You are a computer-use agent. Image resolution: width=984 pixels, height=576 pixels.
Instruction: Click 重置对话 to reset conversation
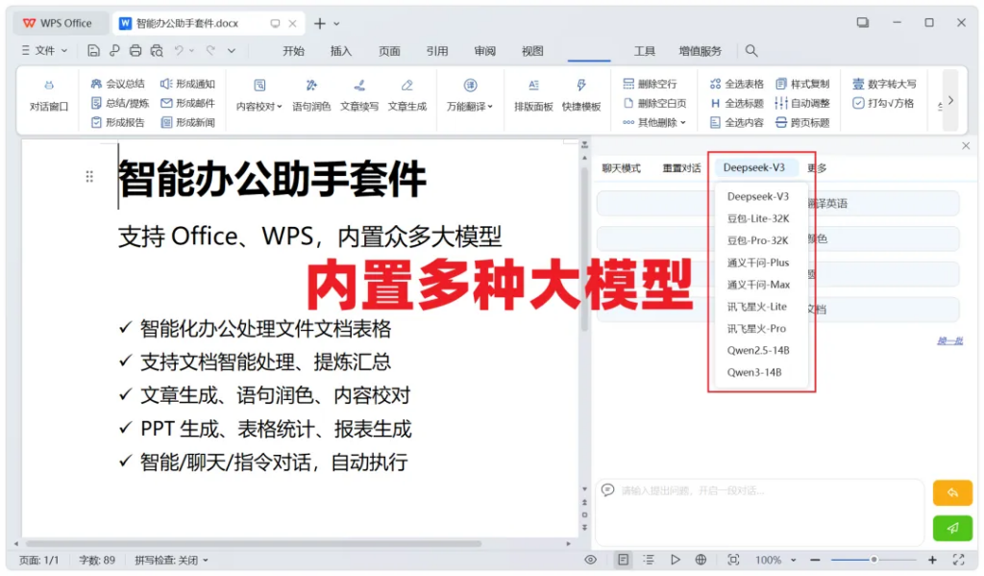click(681, 168)
